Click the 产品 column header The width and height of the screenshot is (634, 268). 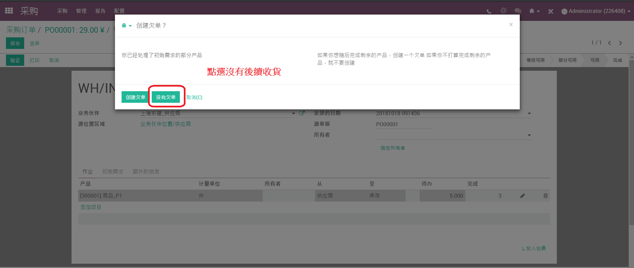click(x=85, y=184)
